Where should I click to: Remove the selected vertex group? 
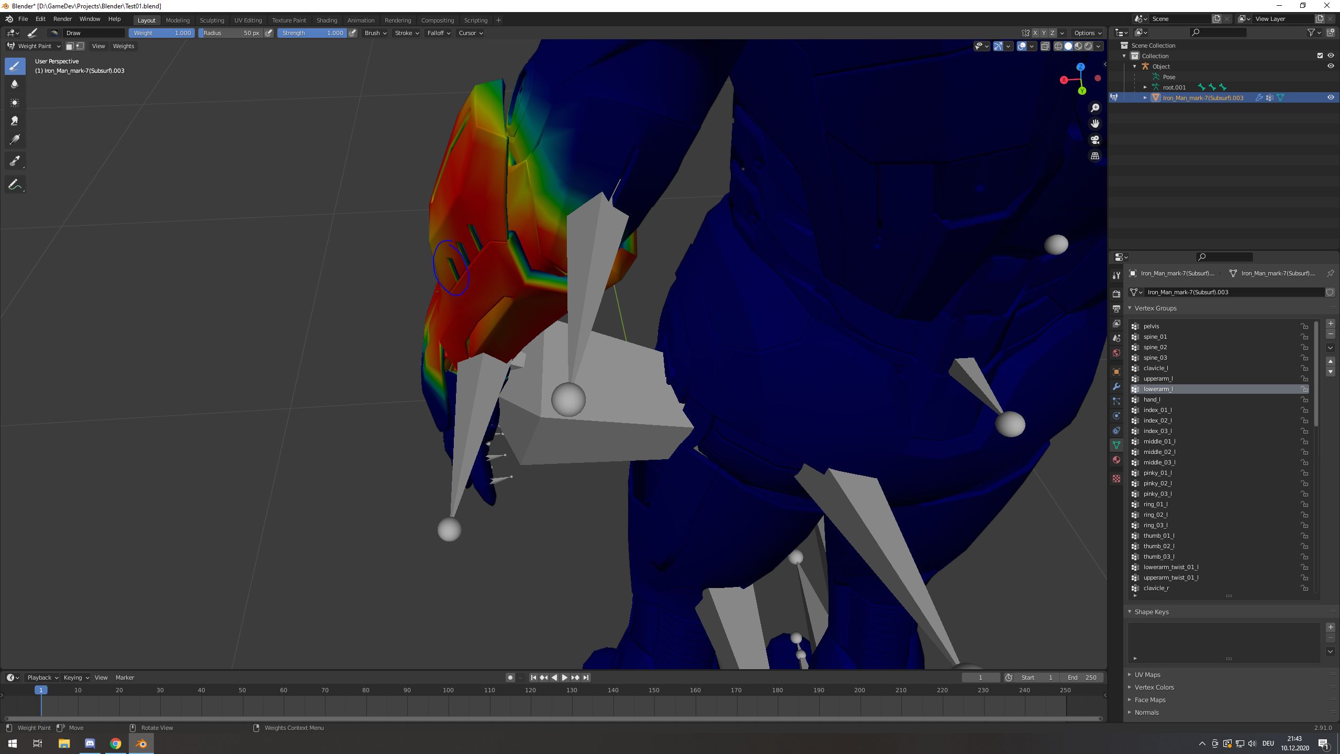pyautogui.click(x=1331, y=334)
